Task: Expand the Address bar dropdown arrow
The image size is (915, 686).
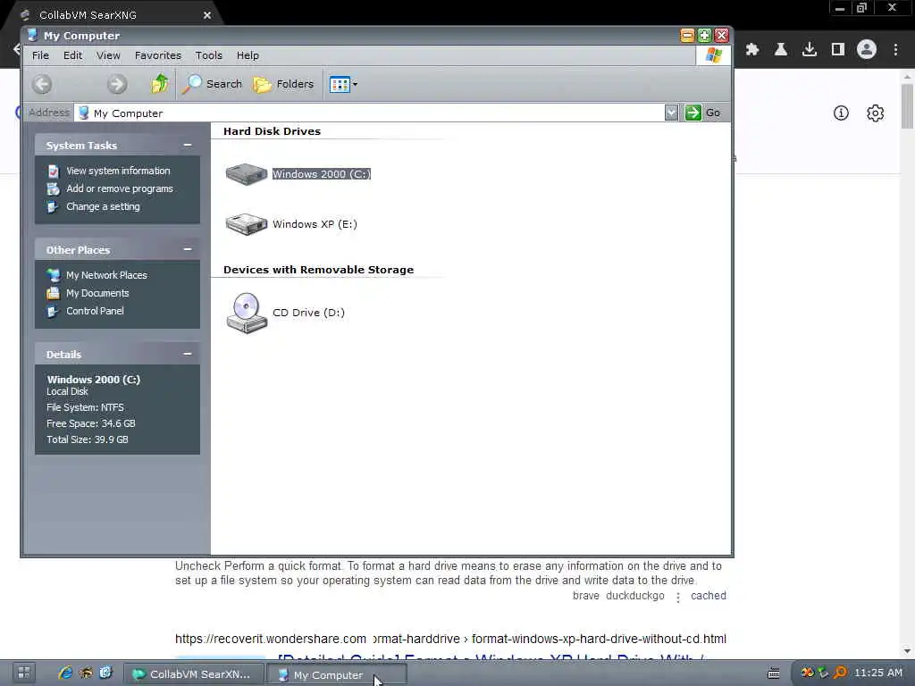Action: [671, 113]
